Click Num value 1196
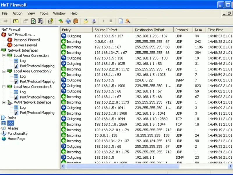The width and height of the screenshot is (233, 175). (x=199, y=47)
